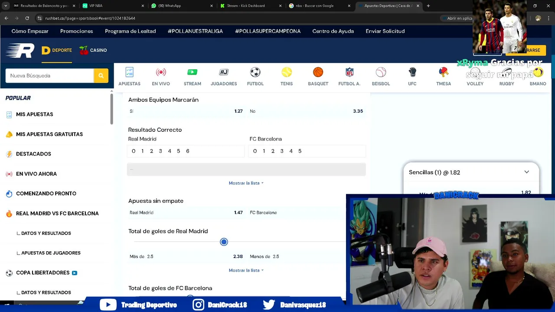Open Datos y Resultados under Copa Libertadores
Screen dimensions: 555x312
pyautogui.click(x=46, y=292)
